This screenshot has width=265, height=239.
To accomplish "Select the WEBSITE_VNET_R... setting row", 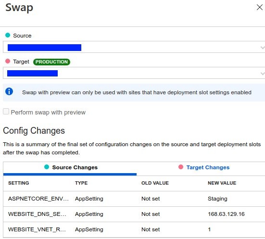I will point(134,229).
